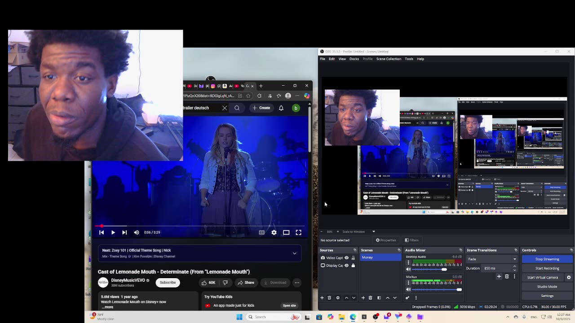This screenshot has width=575, height=323.
Task: Open the Fade transition dropdown
Action: (x=492, y=259)
